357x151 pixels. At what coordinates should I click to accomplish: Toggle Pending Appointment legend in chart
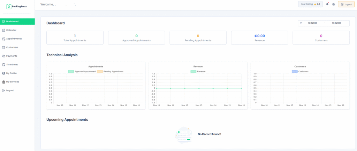pyautogui.click(x=99, y=71)
